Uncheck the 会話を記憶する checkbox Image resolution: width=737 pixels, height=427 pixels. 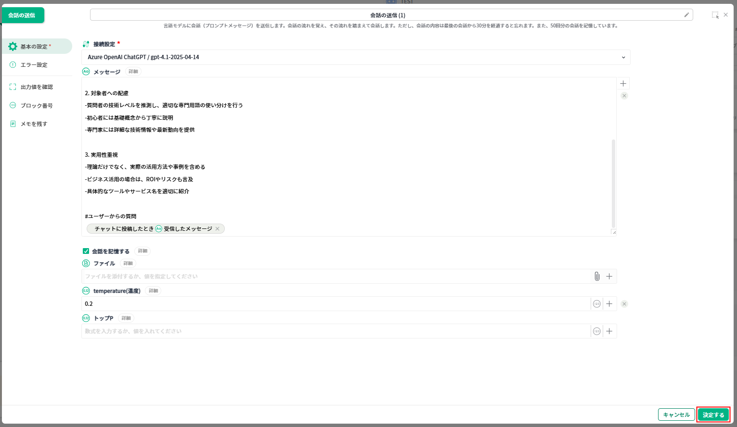pyautogui.click(x=86, y=251)
